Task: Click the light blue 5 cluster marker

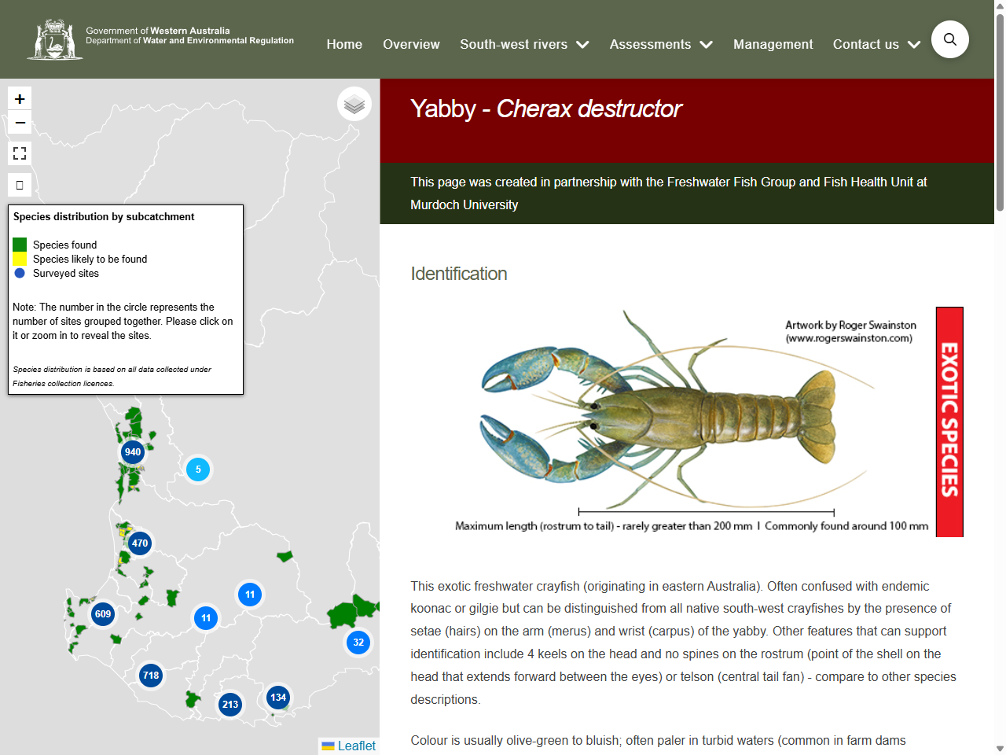Action: click(x=198, y=470)
